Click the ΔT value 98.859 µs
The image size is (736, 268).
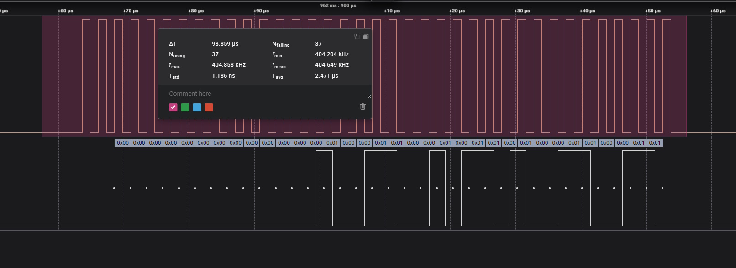click(x=225, y=44)
